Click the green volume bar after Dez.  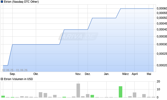point(92,96)
